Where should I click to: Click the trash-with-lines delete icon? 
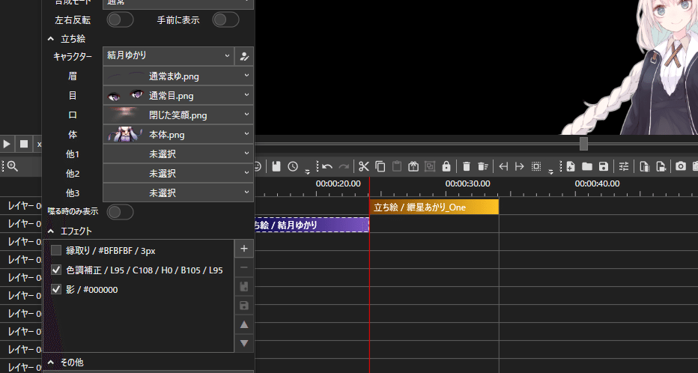pos(483,166)
